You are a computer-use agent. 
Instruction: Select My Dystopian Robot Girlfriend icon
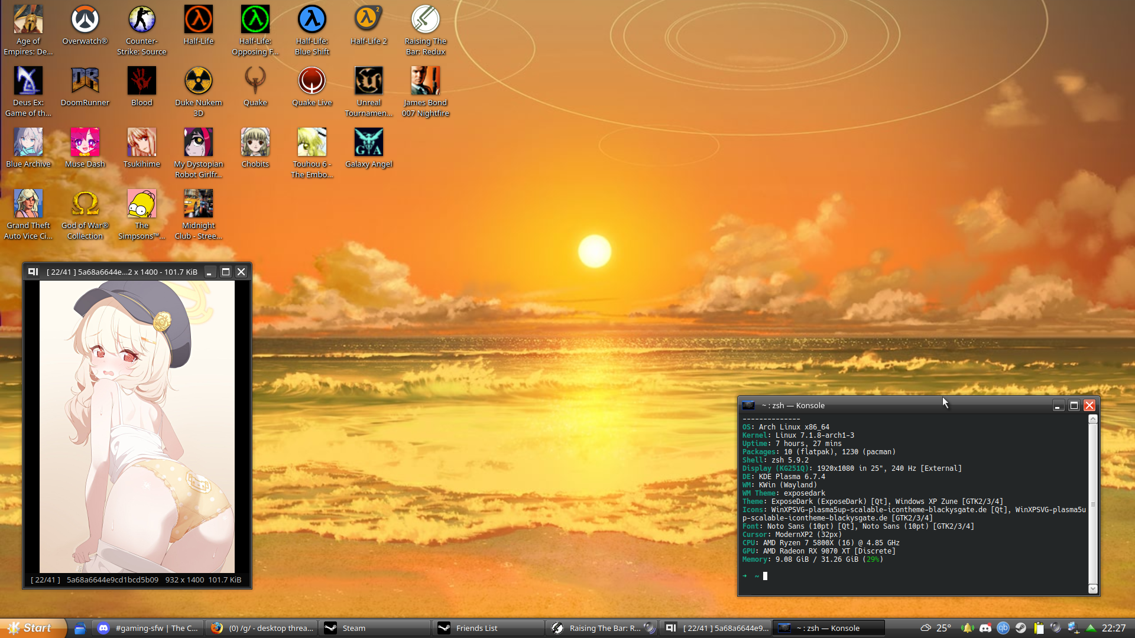pos(199,153)
